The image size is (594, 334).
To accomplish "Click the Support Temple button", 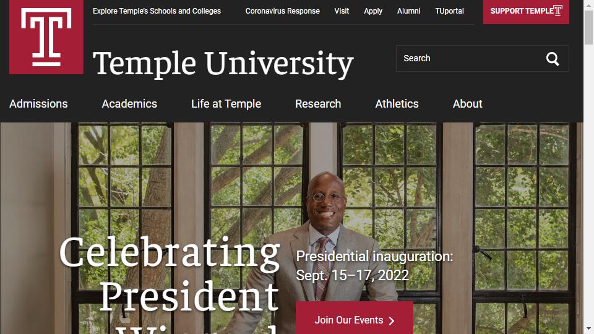I will (x=526, y=12).
